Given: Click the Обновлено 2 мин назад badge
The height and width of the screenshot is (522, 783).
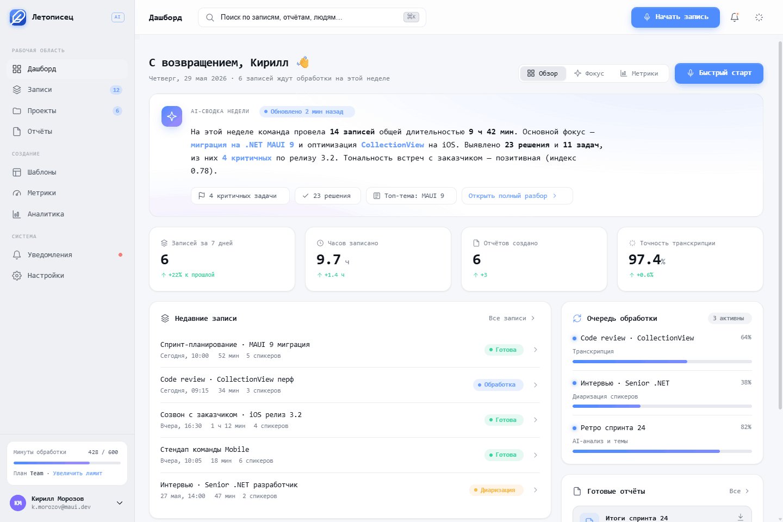Looking at the screenshot, I should coord(307,111).
